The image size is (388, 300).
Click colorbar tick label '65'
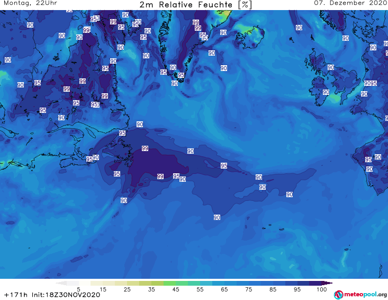click(224, 289)
